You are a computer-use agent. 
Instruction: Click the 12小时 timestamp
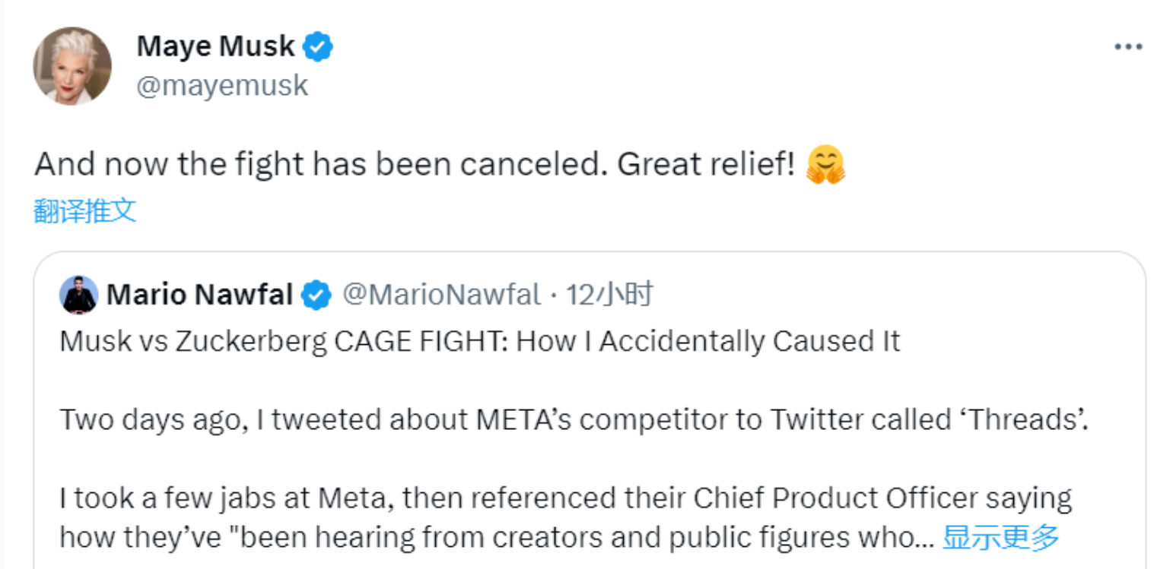[x=609, y=295]
